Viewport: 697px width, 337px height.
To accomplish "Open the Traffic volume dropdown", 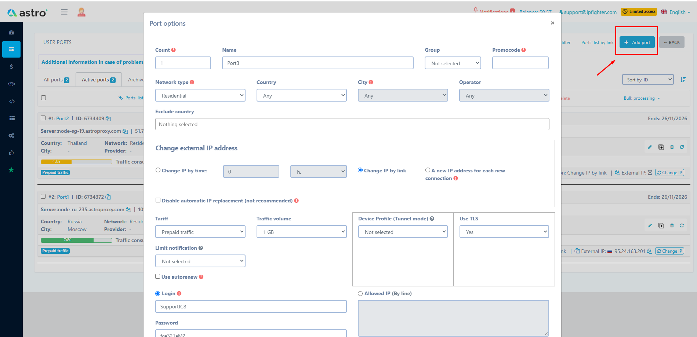I will tap(302, 232).
